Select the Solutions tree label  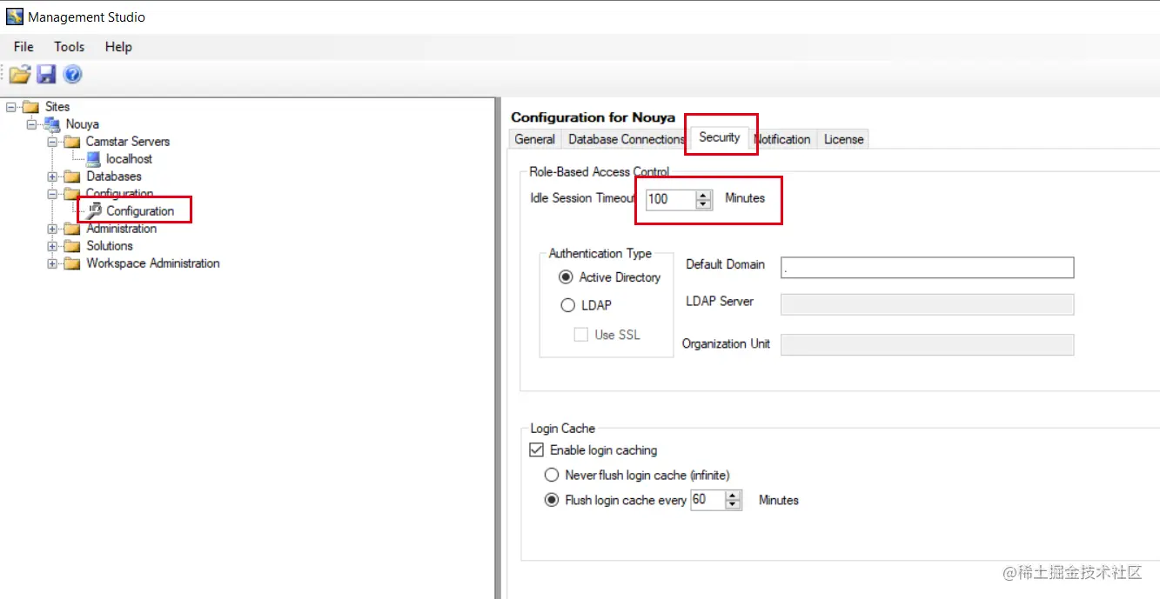110,246
